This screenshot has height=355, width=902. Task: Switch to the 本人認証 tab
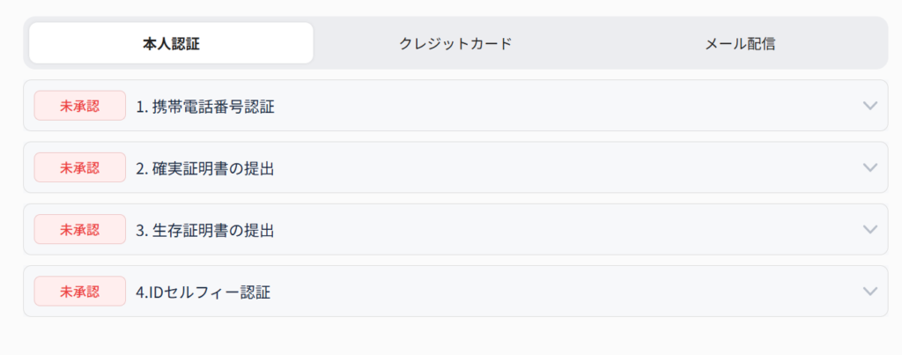(x=171, y=43)
